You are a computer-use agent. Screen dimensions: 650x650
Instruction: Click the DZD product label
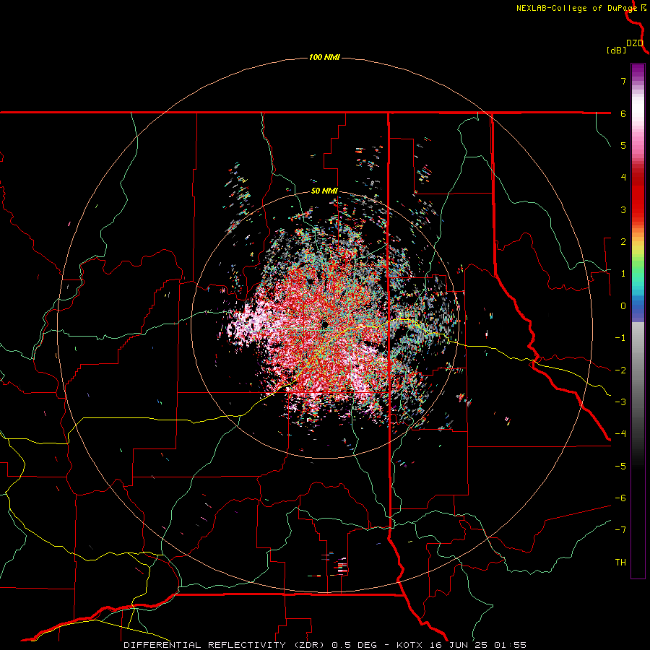click(x=635, y=43)
